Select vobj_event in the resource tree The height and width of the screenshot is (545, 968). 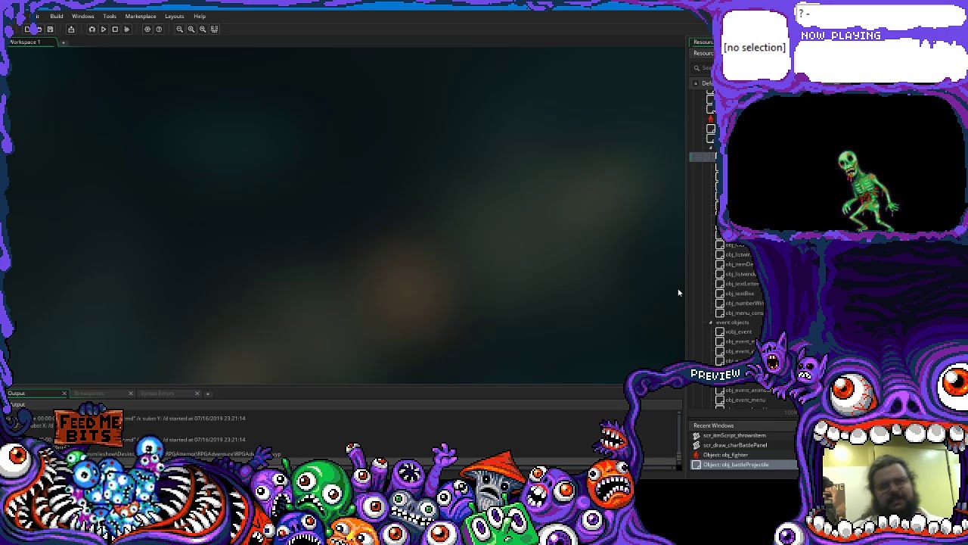click(739, 332)
